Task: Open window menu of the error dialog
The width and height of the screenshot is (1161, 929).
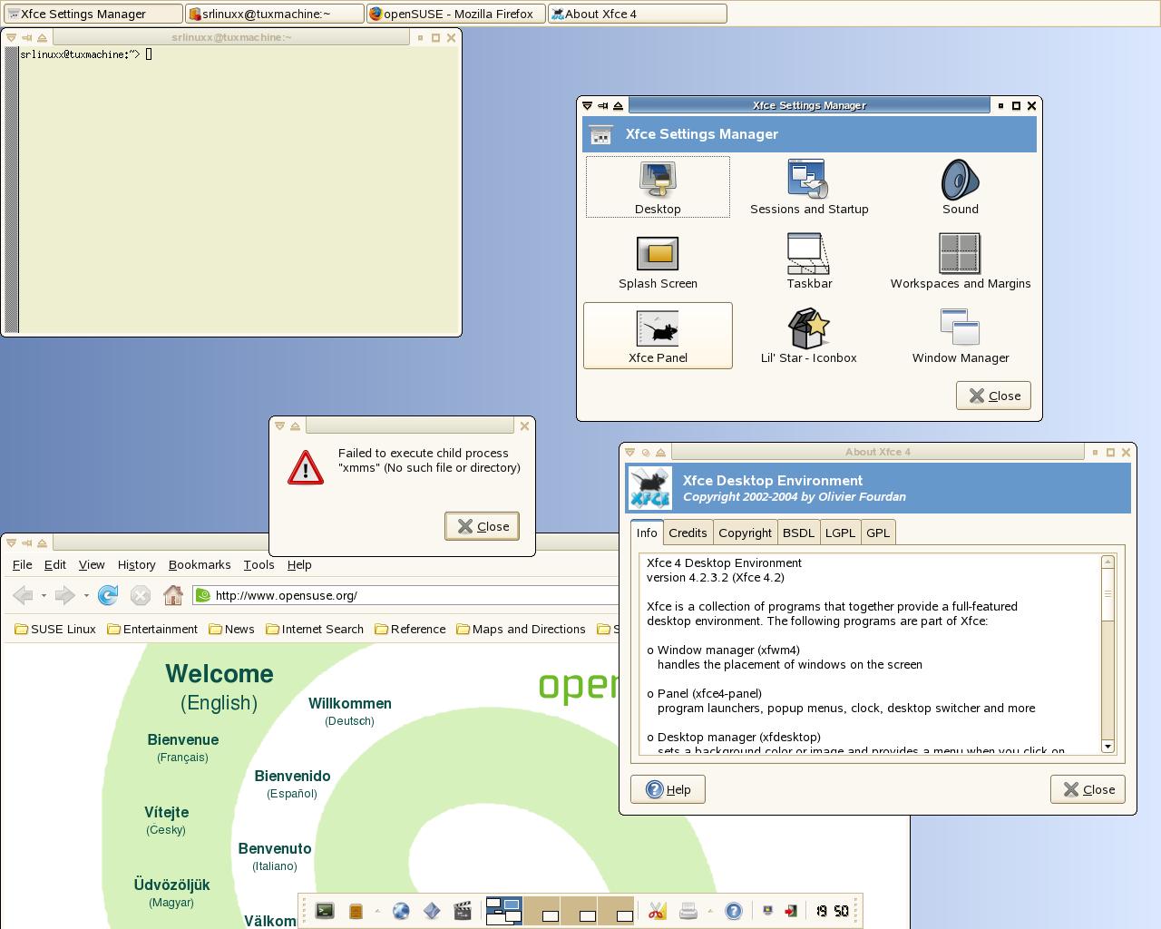Action: (x=279, y=425)
